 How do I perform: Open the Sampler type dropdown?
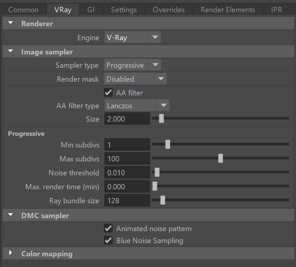click(133, 65)
